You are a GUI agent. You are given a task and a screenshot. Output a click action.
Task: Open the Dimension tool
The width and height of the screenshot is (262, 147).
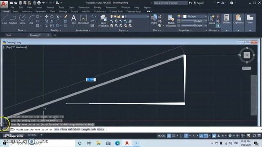pyautogui.click(x=84, y=20)
